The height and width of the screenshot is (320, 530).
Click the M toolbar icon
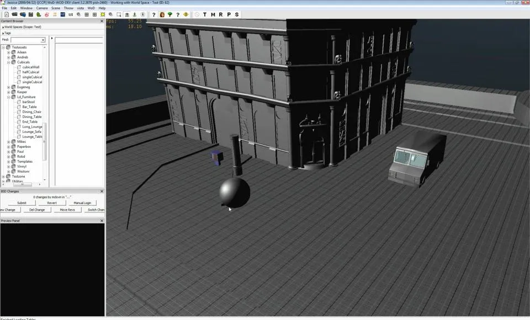213,14
